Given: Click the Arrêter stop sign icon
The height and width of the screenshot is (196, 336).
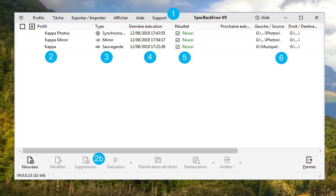Looking at the screenshot, I should coord(227,160).
